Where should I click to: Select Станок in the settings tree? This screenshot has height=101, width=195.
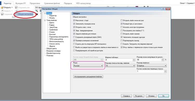52,32
